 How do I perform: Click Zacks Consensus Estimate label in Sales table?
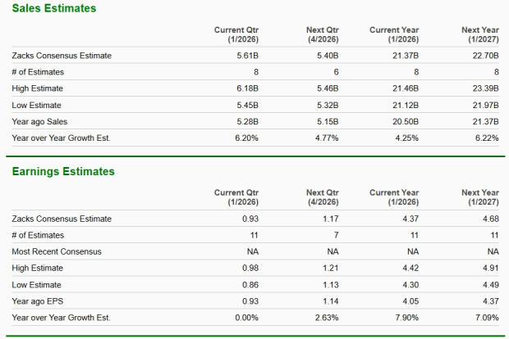(62, 56)
